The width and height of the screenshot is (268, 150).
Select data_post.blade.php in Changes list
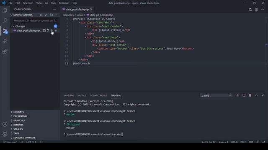(29, 30)
